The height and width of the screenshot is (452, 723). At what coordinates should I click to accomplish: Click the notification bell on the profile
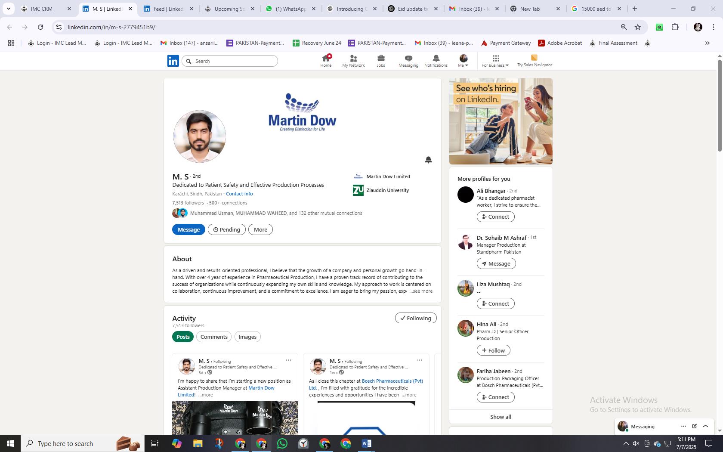[x=428, y=160]
